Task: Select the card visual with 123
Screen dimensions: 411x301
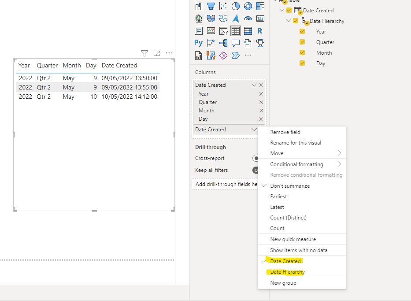Action: pyautogui.click(x=260, y=19)
